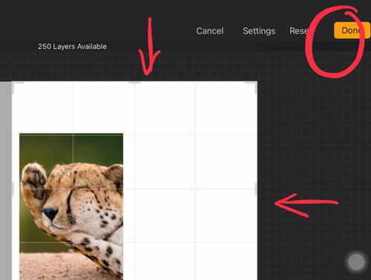Open the crop Settings menu
The height and width of the screenshot is (280, 371).
tap(259, 31)
